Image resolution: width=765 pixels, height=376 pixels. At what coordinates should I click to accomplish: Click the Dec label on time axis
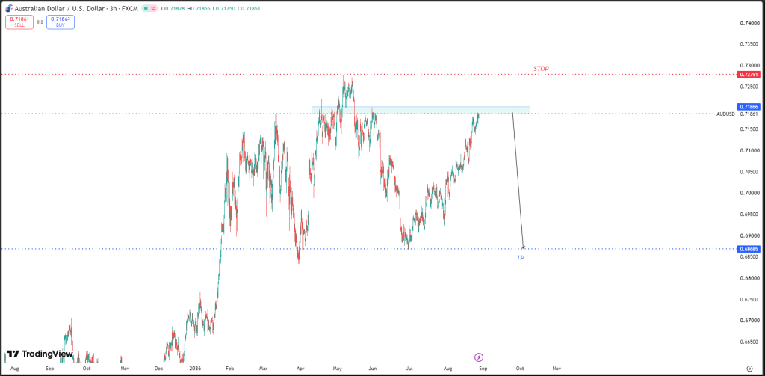(x=158, y=369)
